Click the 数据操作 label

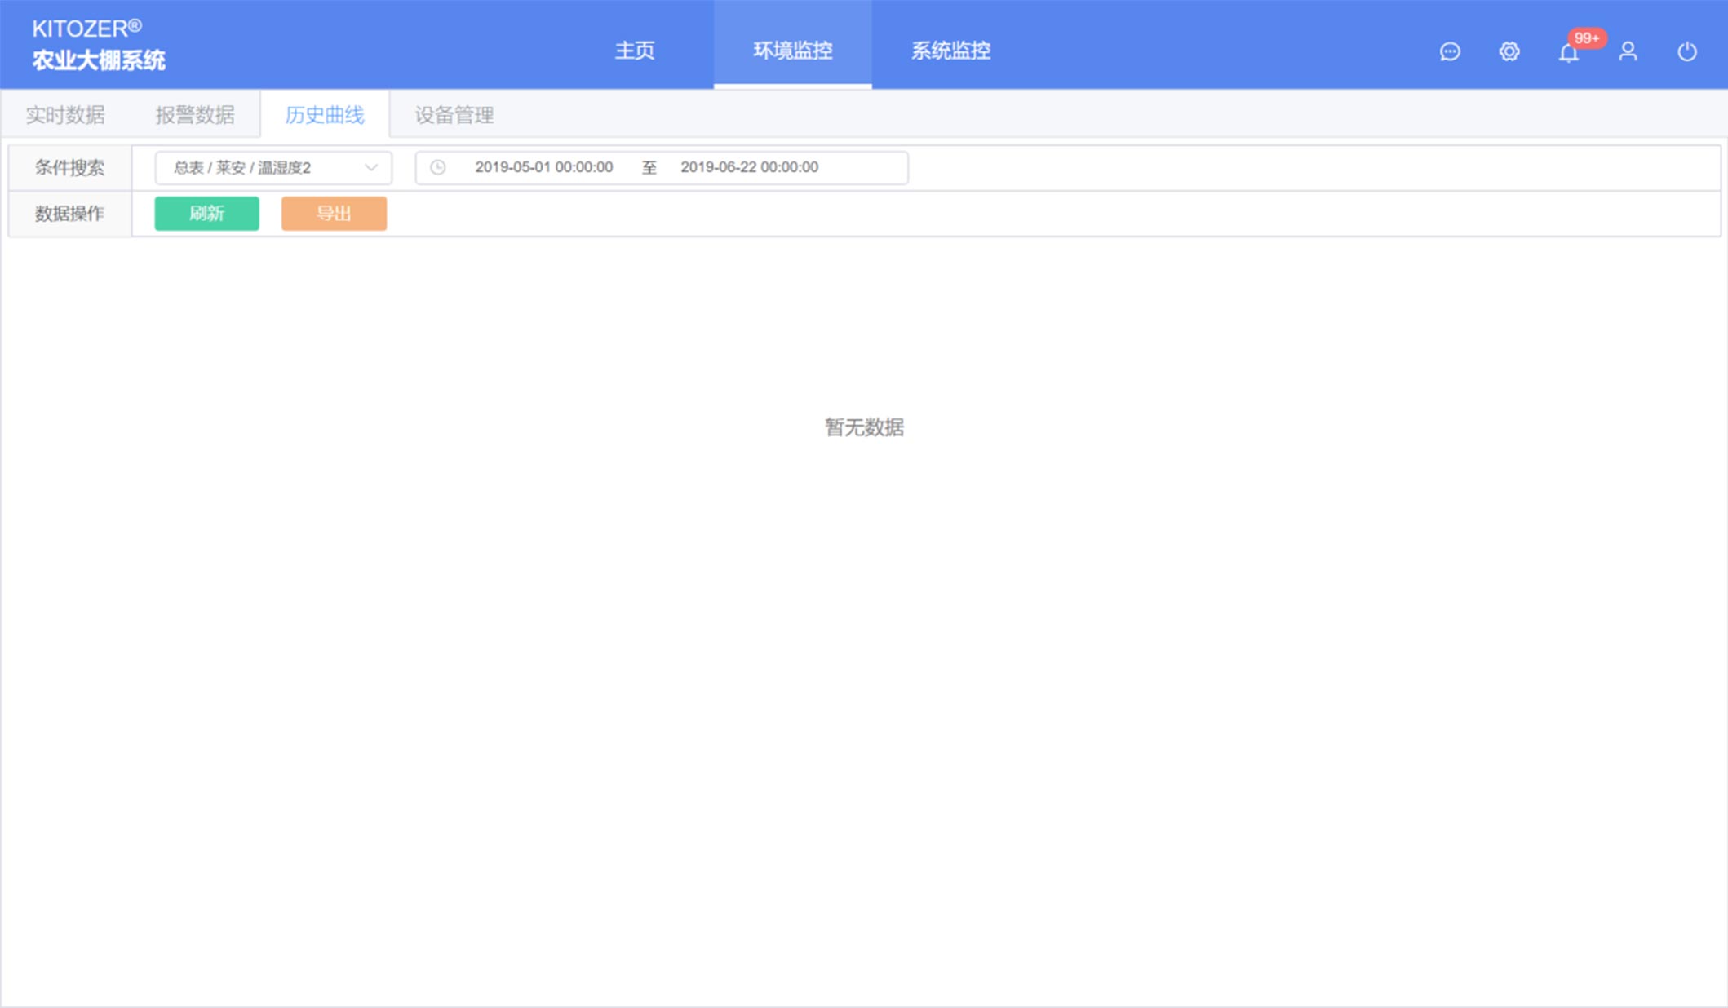(x=69, y=214)
